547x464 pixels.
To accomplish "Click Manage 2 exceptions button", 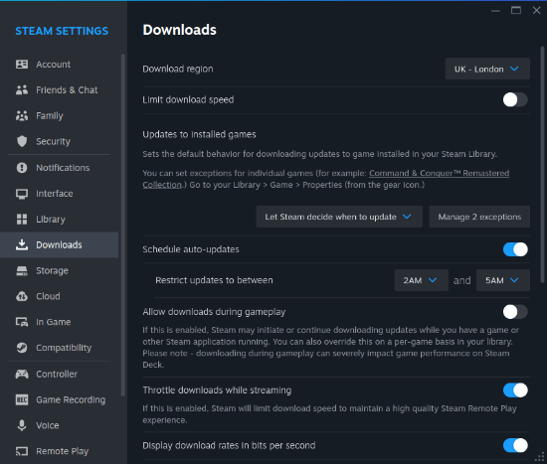I will 479,217.
